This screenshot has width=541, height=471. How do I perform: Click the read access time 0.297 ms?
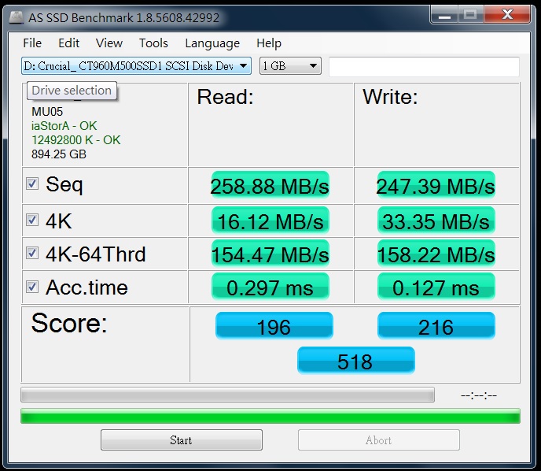click(x=270, y=287)
